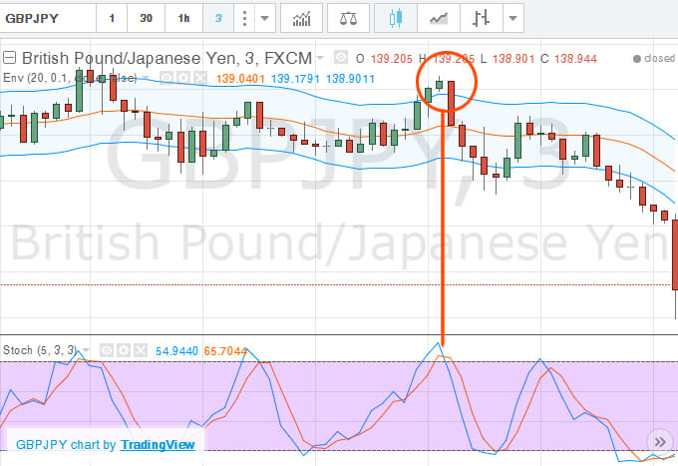Open settings gear for Stoch indicator
Image resolution: width=678 pixels, height=466 pixels.
124,350
